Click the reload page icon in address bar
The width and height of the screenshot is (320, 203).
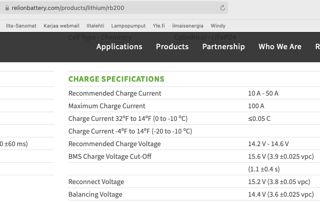coord(222,8)
